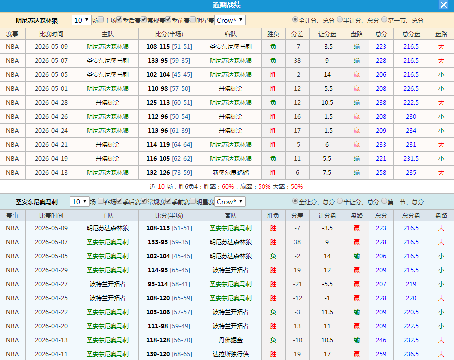454x360 pixels.
Task: Click date 2026-04-22
Action: 51,312
